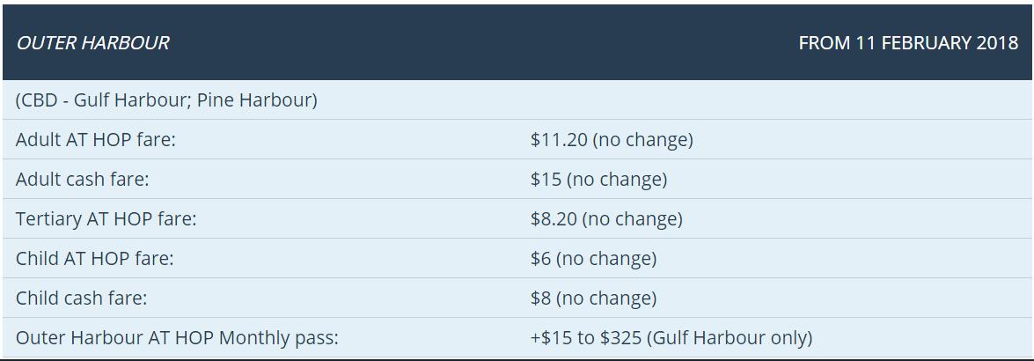Click the $8.20 tertiary fare price
1034x361 pixels.
coord(554,218)
